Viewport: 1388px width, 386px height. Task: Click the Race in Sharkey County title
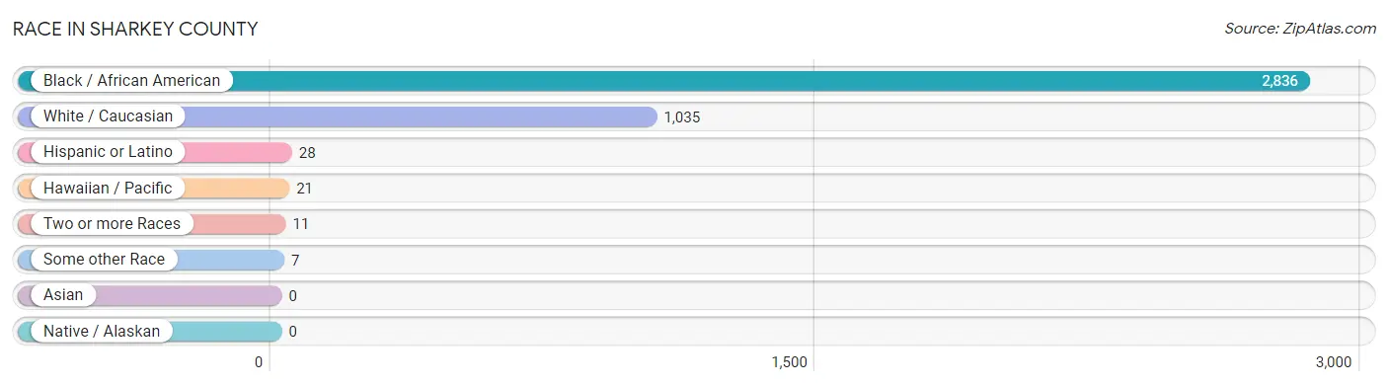click(x=135, y=29)
